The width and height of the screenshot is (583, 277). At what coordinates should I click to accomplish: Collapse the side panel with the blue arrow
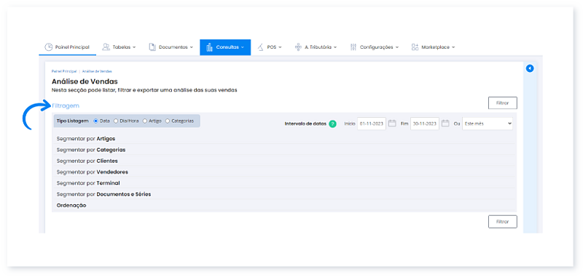point(530,68)
